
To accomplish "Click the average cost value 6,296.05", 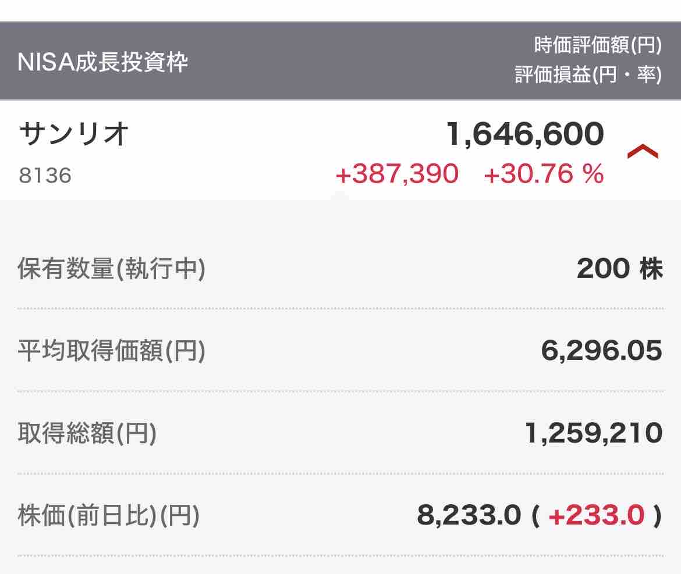I will pyautogui.click(x=601, y=351).
